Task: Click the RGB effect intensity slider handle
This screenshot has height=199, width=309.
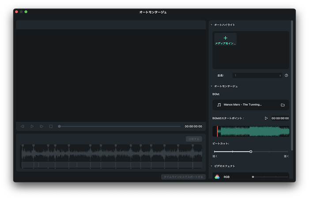Action: [253, 177]
